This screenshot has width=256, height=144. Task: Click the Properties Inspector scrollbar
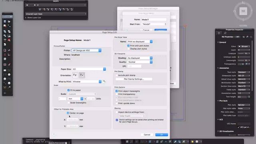pos(252,65)
